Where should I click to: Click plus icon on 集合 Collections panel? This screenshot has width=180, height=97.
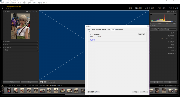tap(37, 50)
